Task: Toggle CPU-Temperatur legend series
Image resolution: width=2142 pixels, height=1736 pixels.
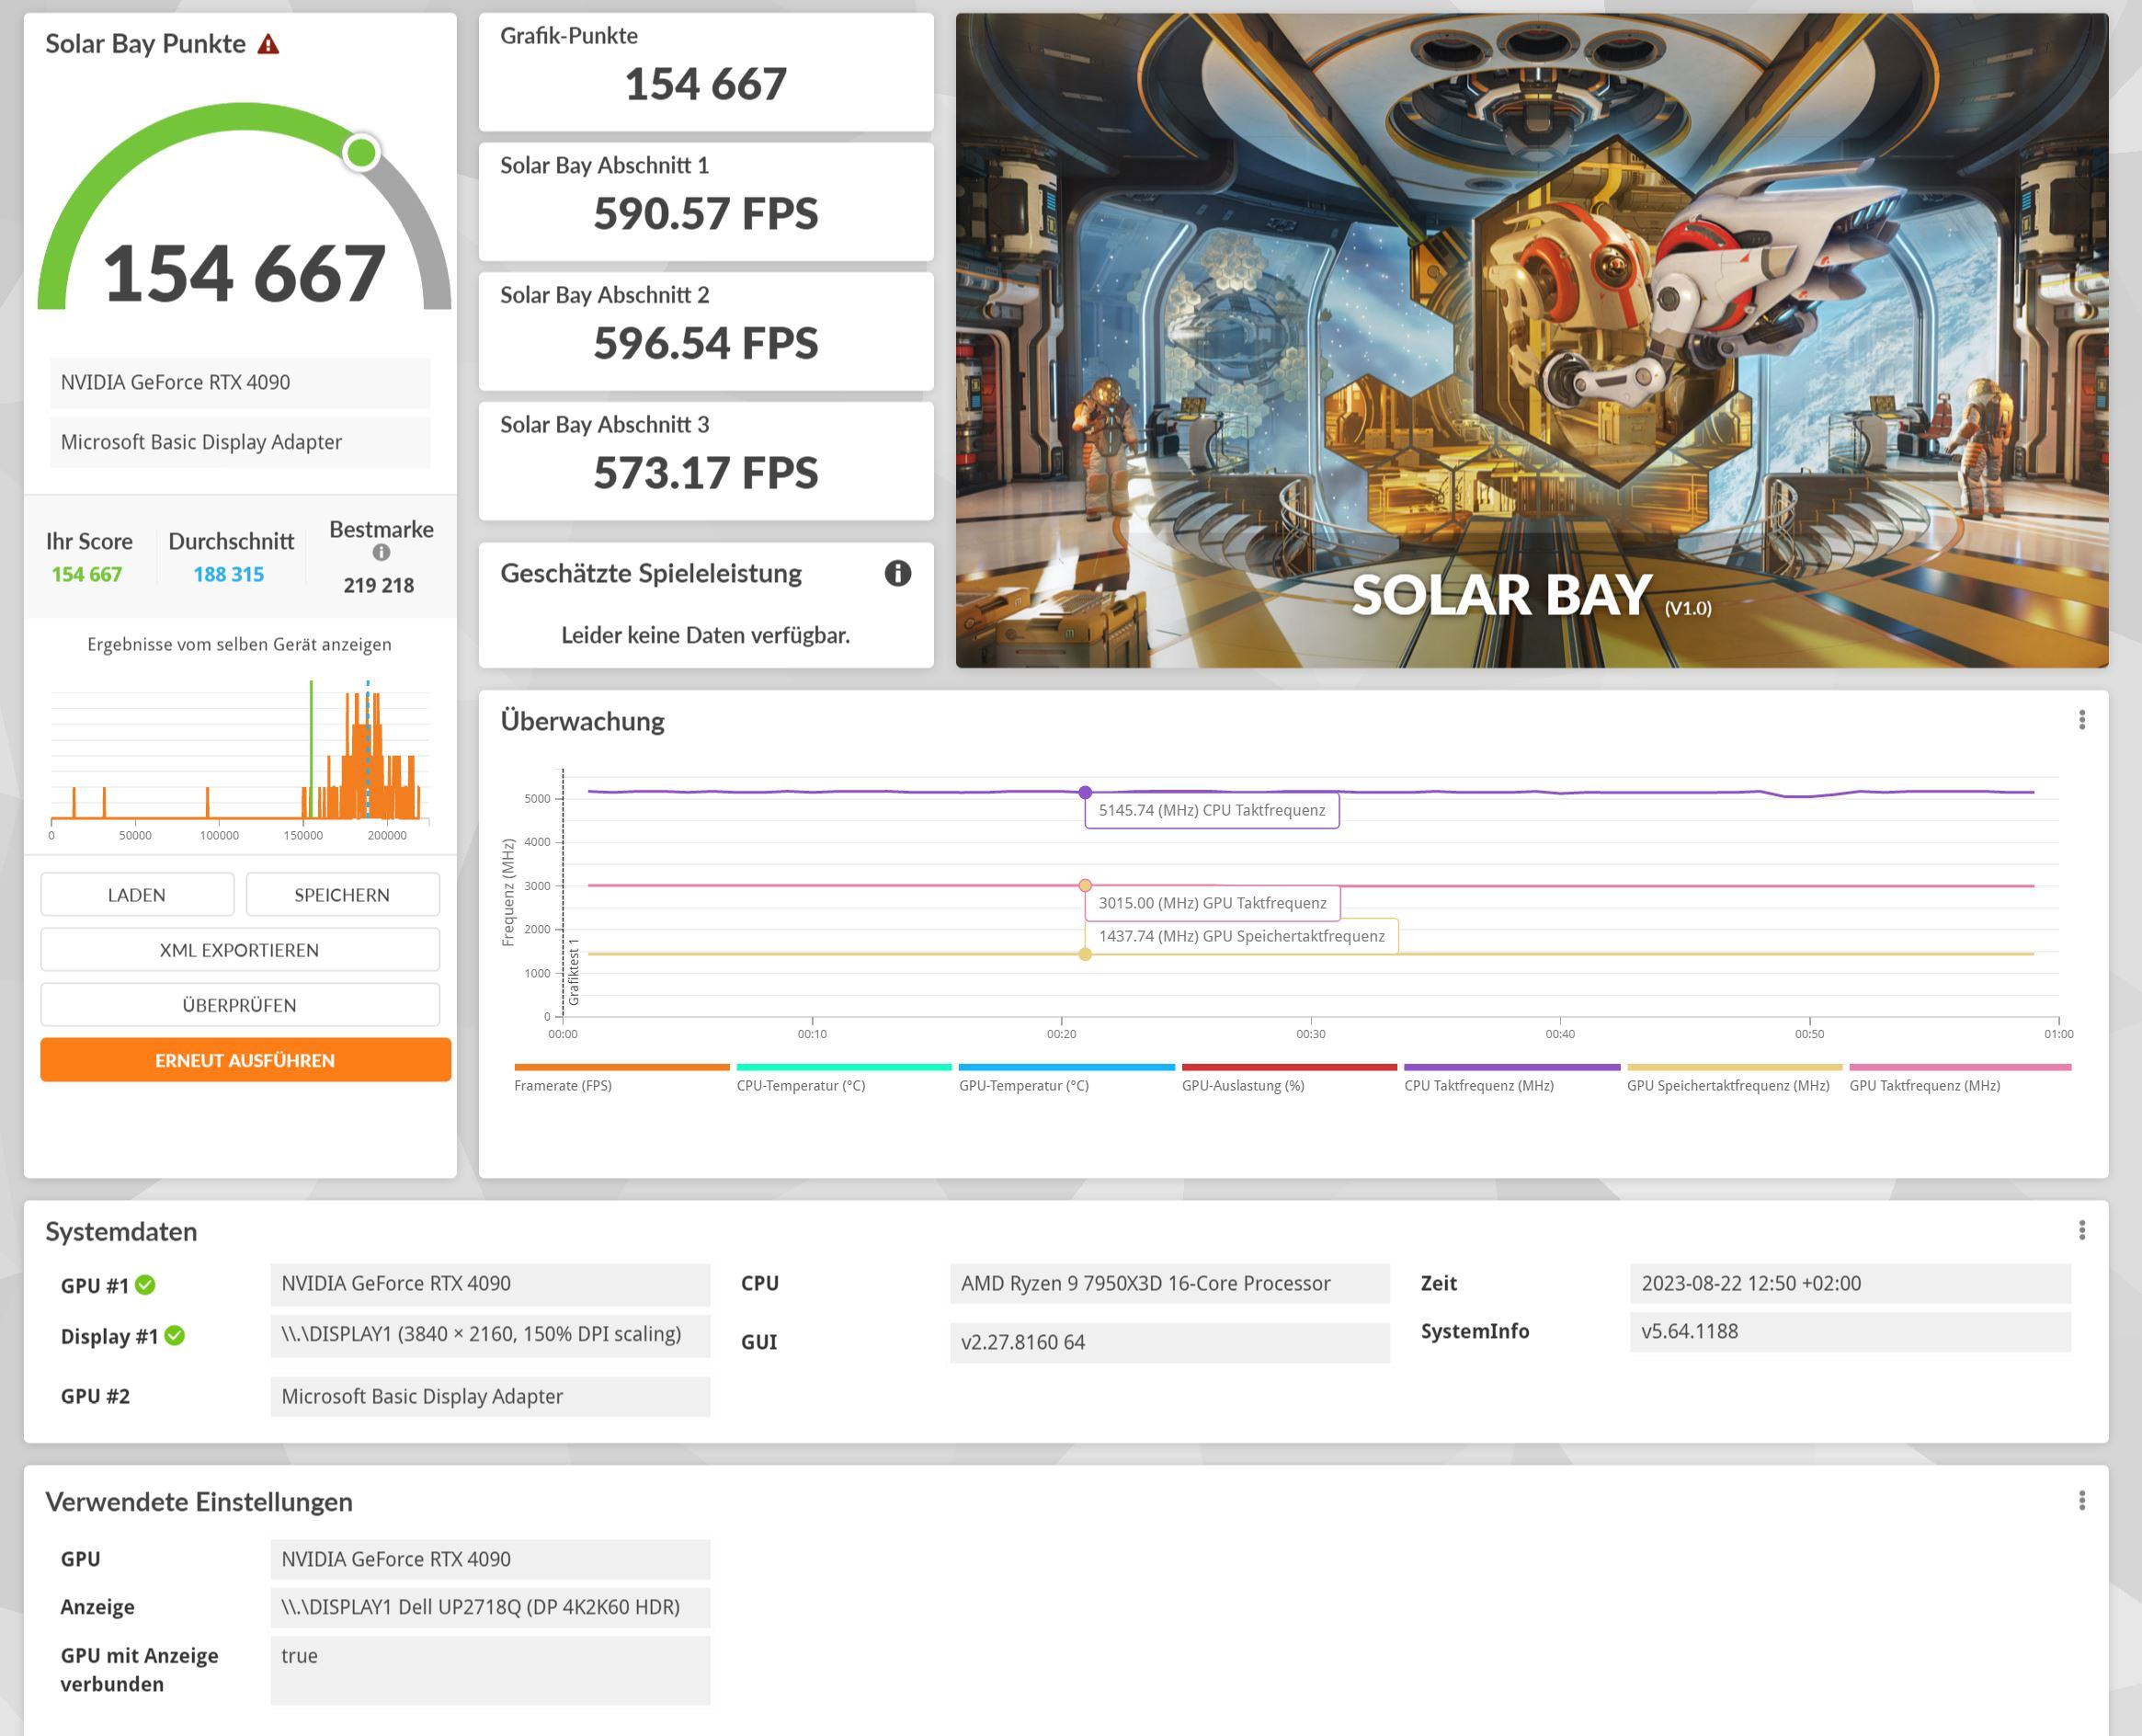Action: 801,1085
